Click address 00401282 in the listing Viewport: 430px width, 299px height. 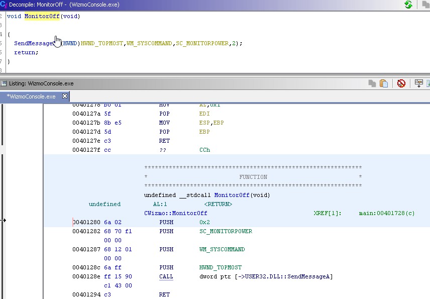tap(86, 231)
